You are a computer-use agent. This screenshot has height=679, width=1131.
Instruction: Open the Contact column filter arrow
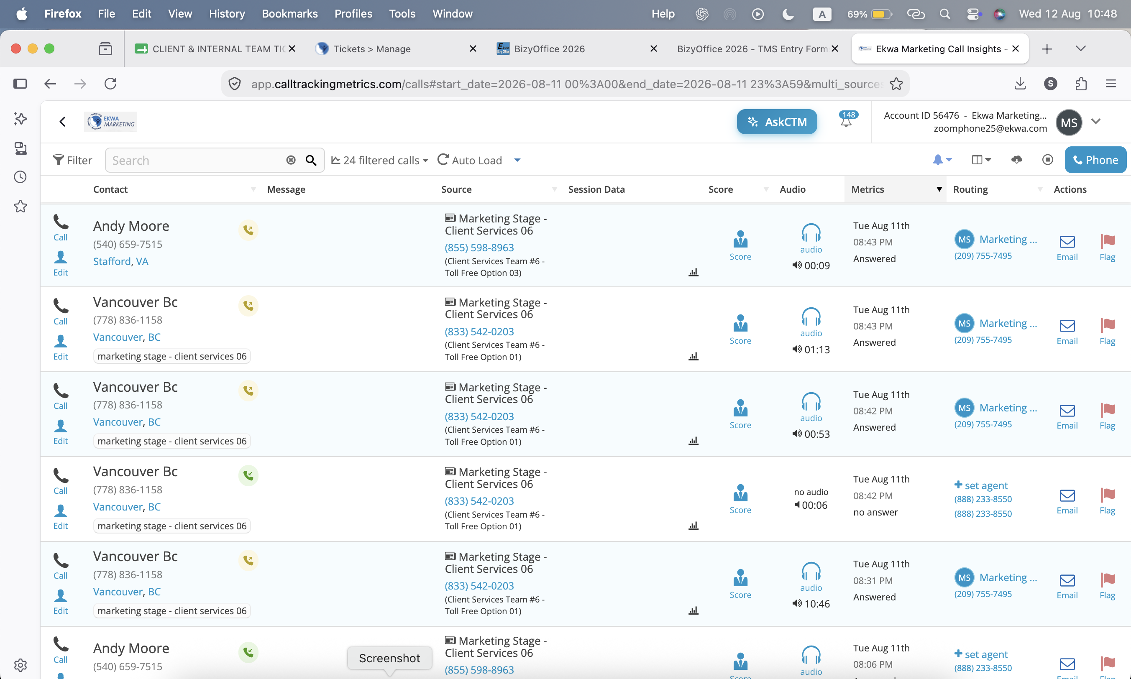pyautogui.click(x=253, y=189)
